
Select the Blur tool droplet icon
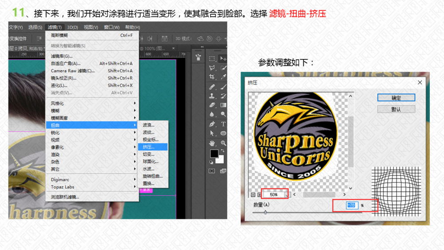(x=212, y=114)
